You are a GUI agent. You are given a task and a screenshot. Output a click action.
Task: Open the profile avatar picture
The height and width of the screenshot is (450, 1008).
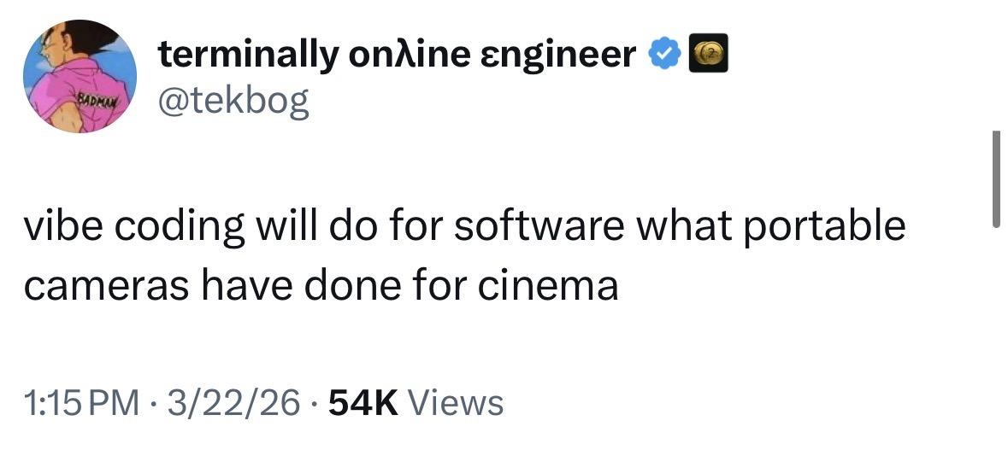80,76
